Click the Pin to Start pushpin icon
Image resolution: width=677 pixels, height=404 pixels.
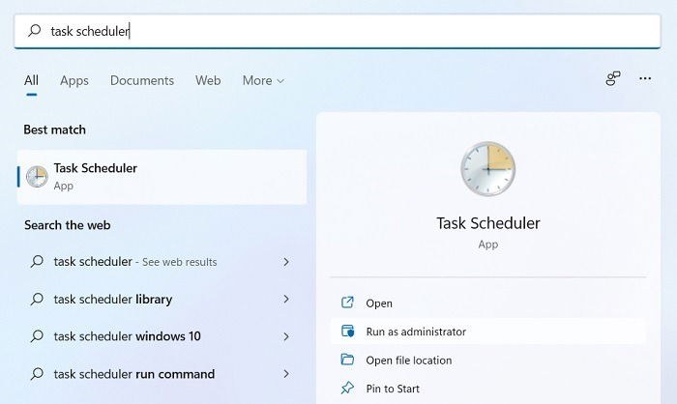(x=347, y=388)
